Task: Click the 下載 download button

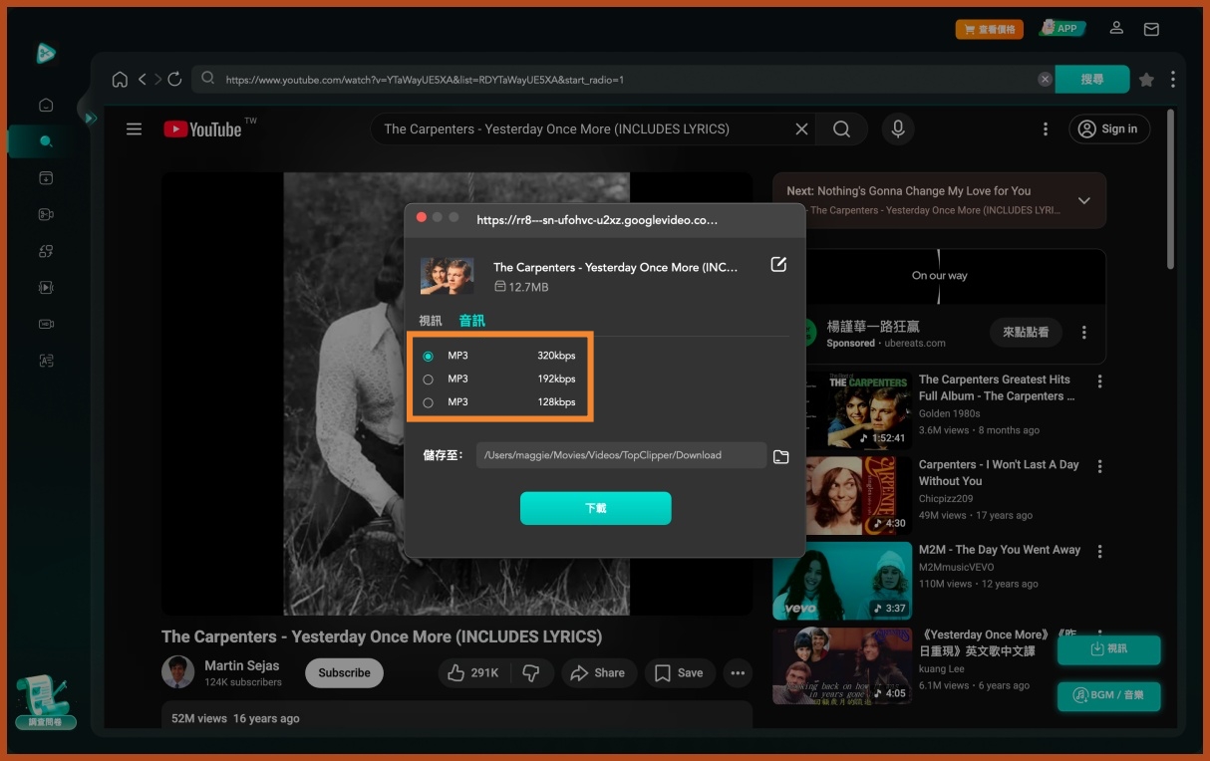Action: [x=595, y=508]
